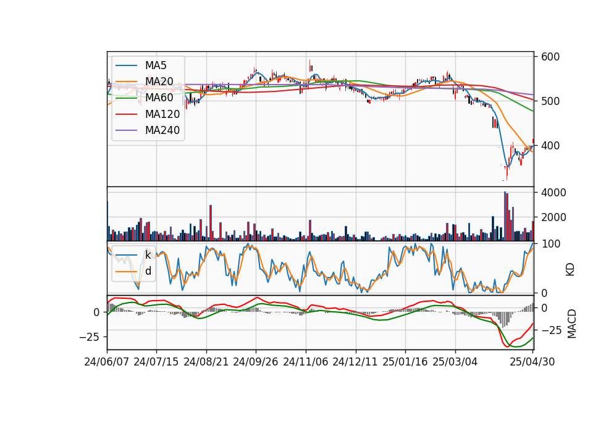
Task: Click the purple MA240 legend line sample
Action: (x=126, y=130)
